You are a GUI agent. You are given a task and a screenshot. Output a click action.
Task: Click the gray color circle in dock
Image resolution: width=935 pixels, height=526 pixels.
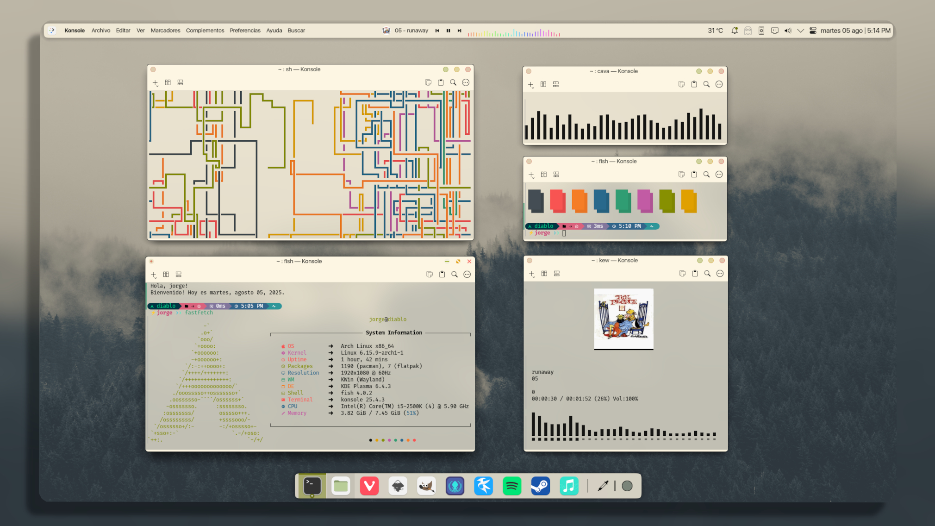627,486
